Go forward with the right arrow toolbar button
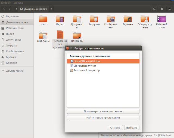The height and width of the screenshot is (138, 174). click(x=10, y=9)
